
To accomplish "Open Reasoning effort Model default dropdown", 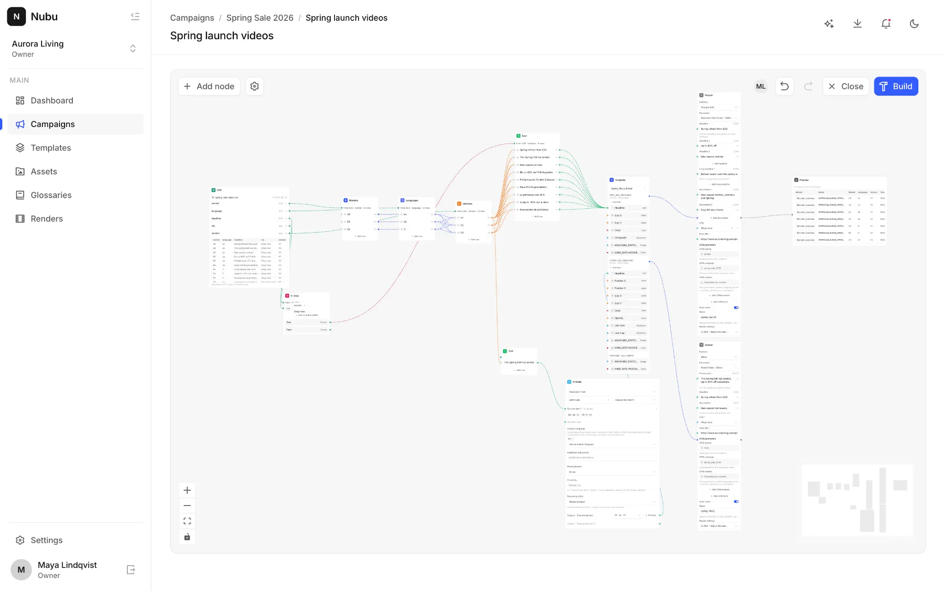I will pos(612,502).
